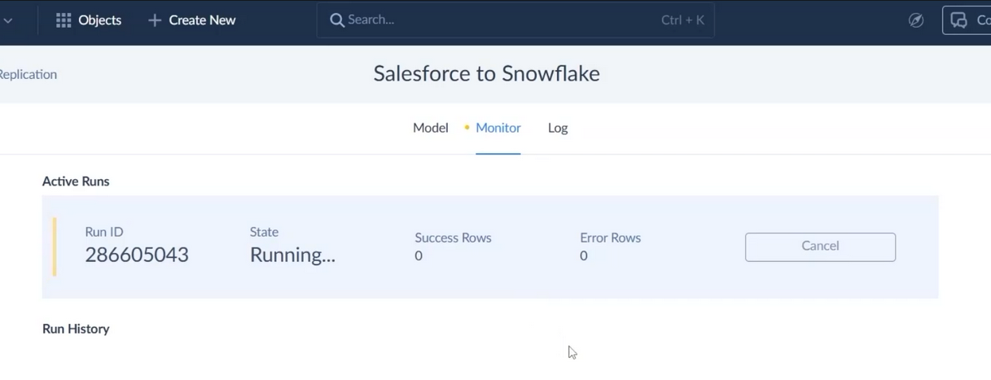Viewport: 991px width, 380px height.
Task: Click the Running... state text
Action: [x=292, y=255]
